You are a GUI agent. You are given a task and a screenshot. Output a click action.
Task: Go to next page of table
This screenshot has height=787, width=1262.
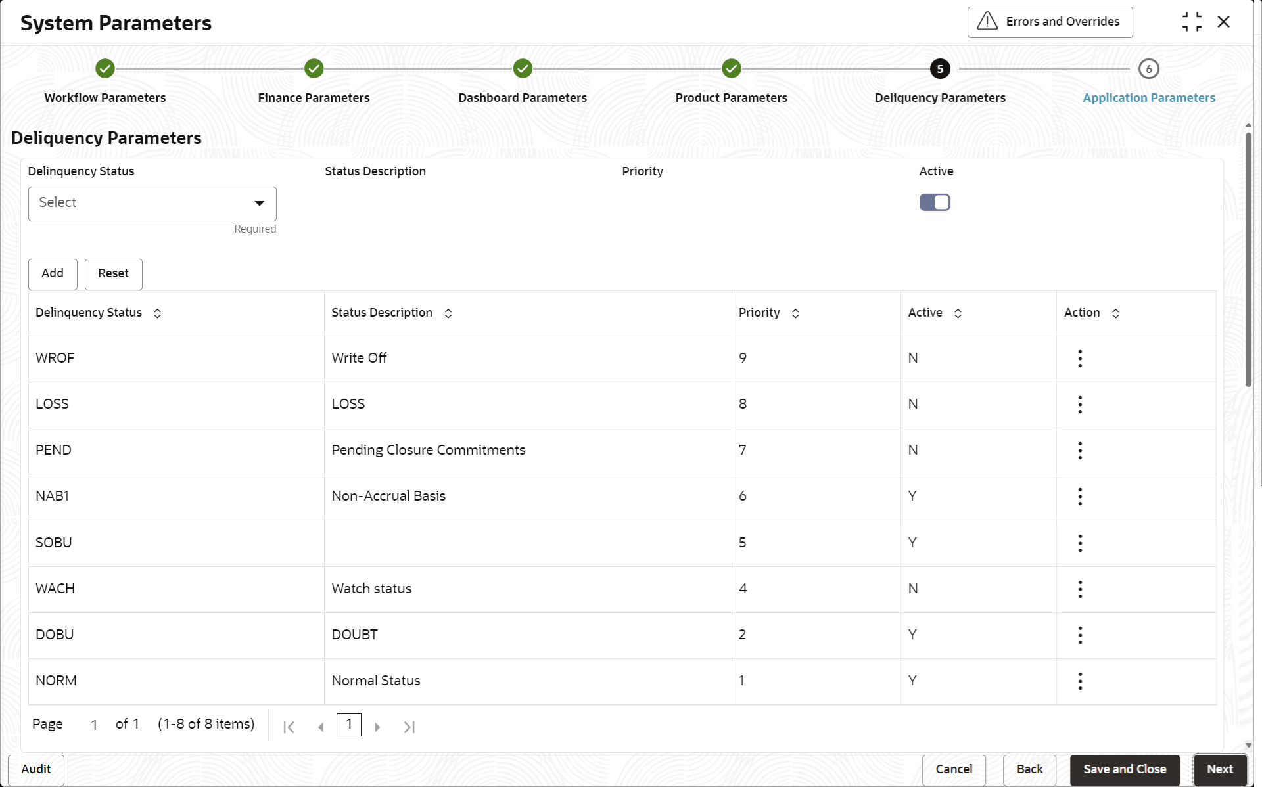[377, 727]
